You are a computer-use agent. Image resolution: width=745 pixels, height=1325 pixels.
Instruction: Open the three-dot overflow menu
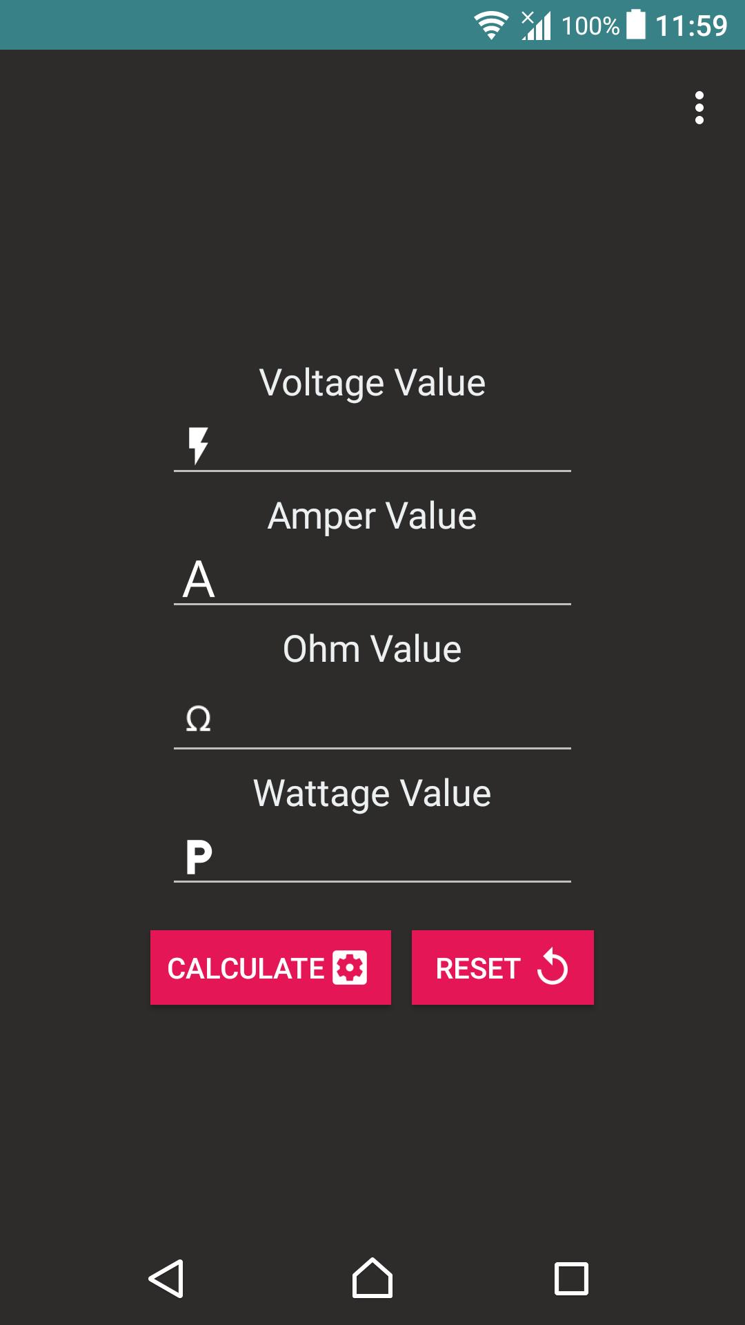click(x=699, y=108)
